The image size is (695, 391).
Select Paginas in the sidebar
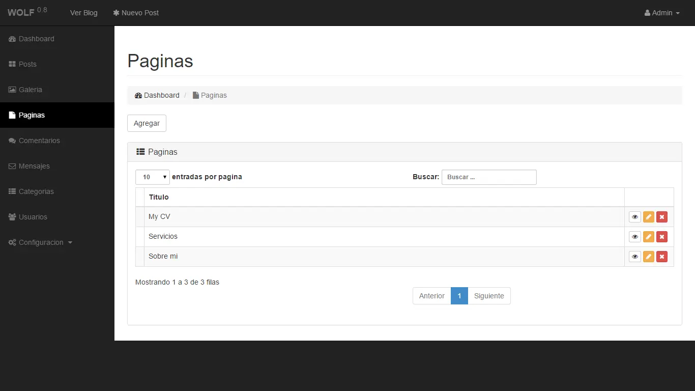57,115
